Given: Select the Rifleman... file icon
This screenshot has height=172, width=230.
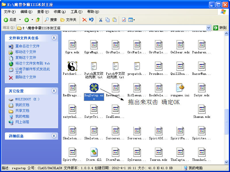Looking at the screenshot, I should pos(137,88).
